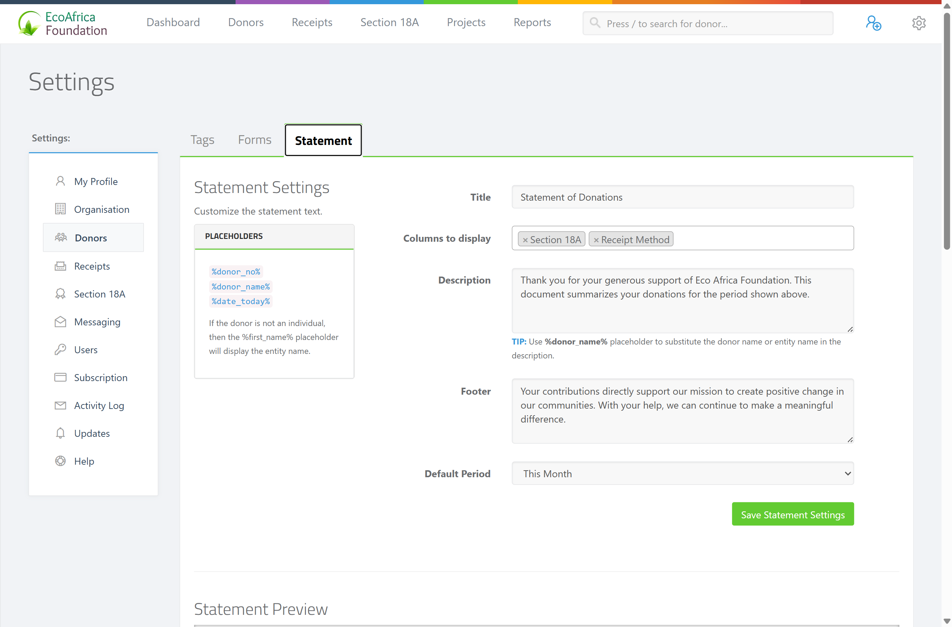Open Subscription settings link

[x=101, y=378]
